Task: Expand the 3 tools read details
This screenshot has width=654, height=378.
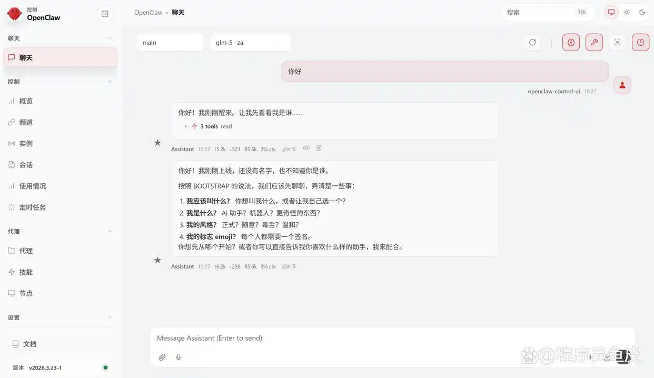Action: click(208, 126)
